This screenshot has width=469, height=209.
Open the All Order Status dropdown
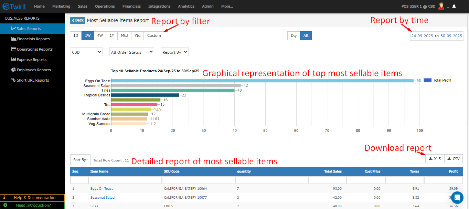coord(131,52)
